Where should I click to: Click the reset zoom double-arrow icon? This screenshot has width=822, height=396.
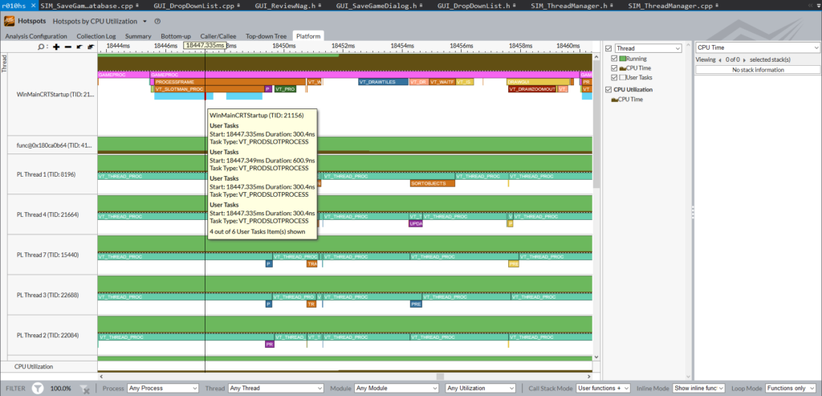(90, 46)
